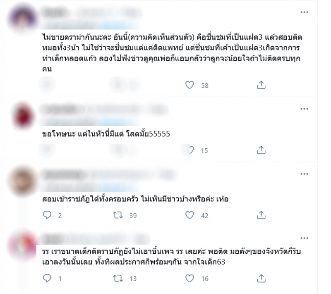Screen dimensions: 331x294
Task: Open more options on first tweet
Action: point(304,12)
